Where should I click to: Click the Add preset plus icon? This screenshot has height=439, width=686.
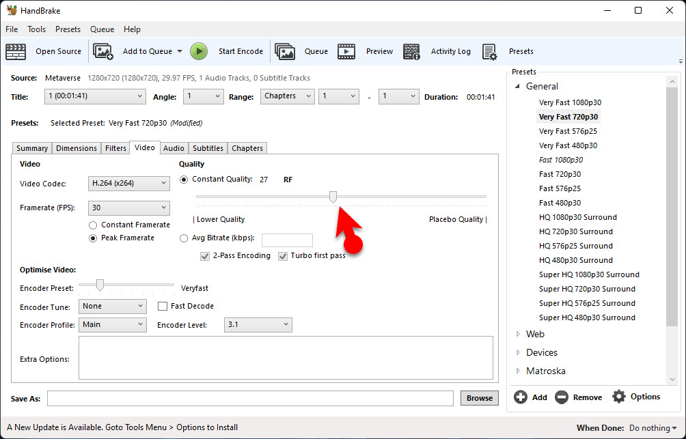pyautogui.click(x=521, y=397)
